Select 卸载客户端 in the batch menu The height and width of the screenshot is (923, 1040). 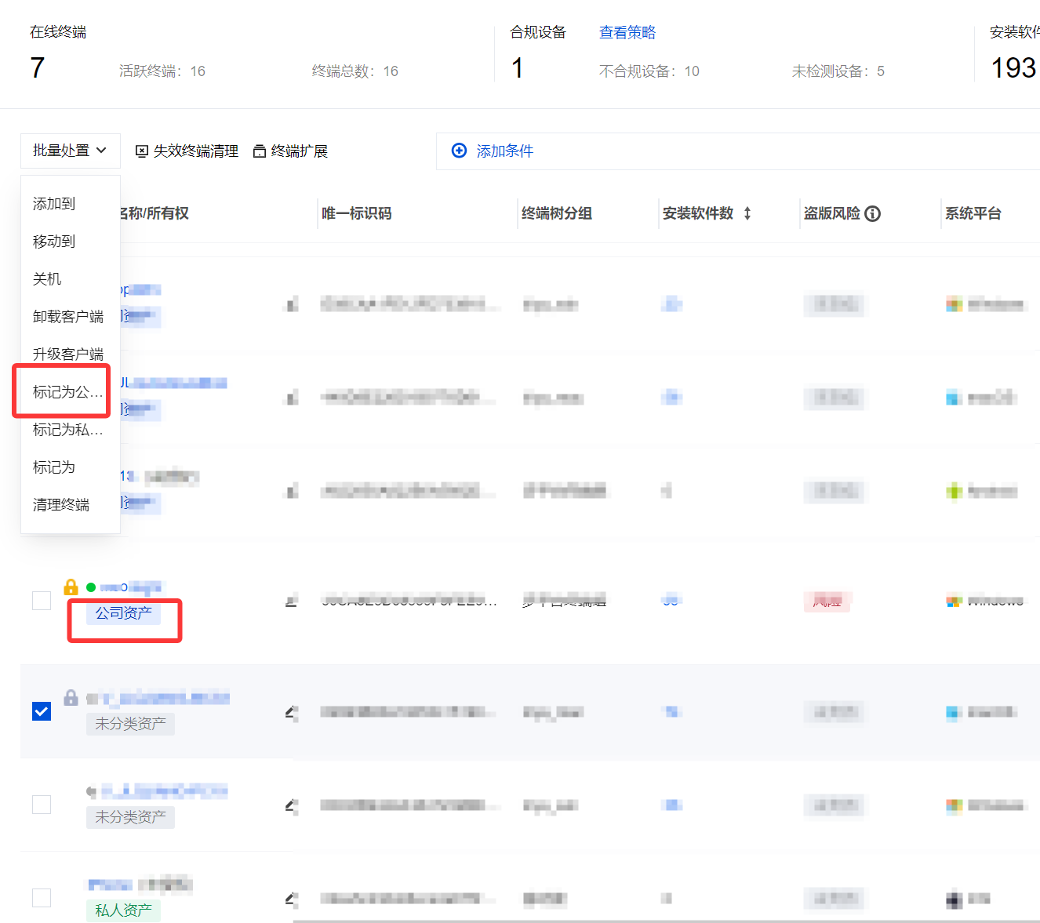[x=68, y=317]
